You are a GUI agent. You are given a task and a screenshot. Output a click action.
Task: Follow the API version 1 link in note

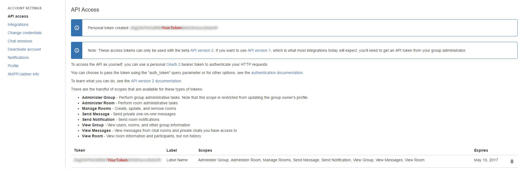point(259,50)
